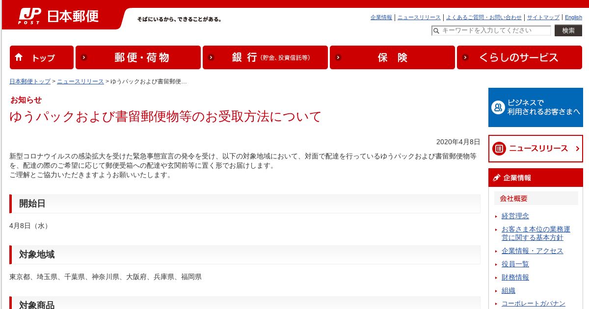
Task: Click the 会社概要 sidebar subheading
Action: (536, 199)
